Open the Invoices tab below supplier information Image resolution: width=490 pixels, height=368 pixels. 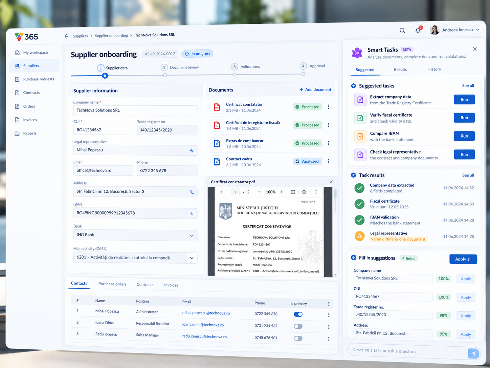pyautogui.click(x=171, y=285)
